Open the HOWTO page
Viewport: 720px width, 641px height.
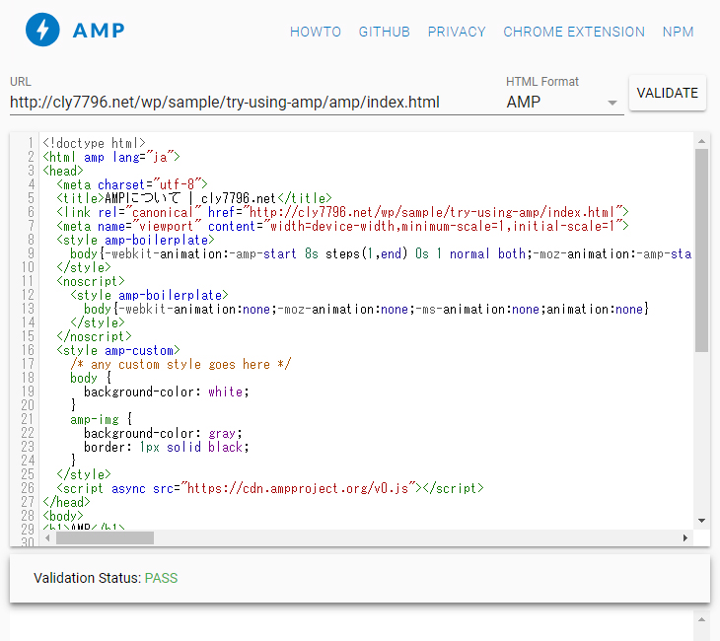(x=315, y=32)
